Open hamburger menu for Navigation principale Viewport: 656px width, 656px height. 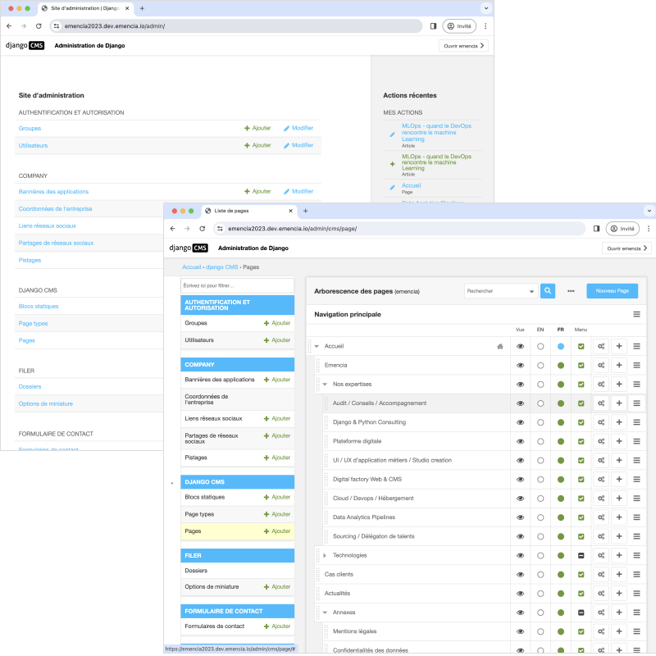[636, 314]
